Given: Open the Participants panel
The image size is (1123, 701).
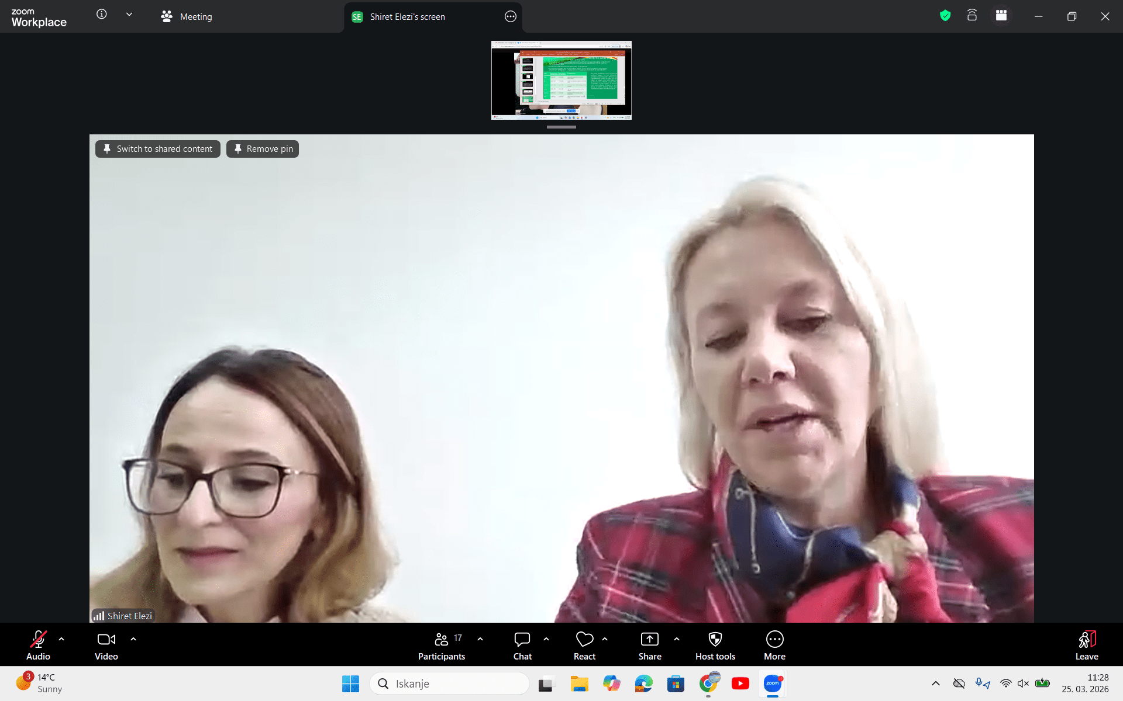Looking at the screenshot, I should [442, 640].
